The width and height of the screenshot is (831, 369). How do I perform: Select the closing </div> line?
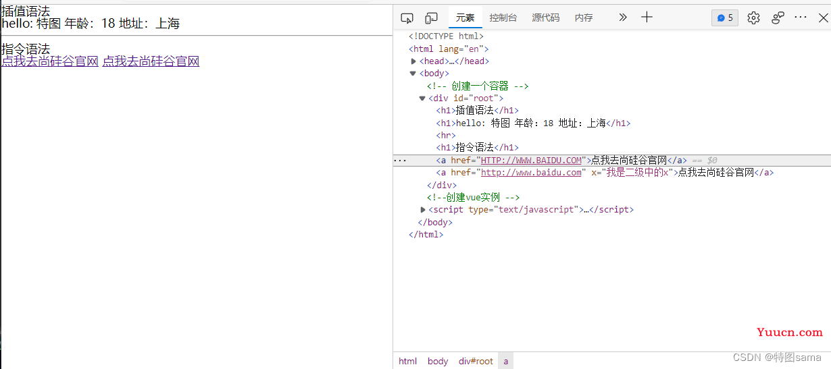[442, 186]
